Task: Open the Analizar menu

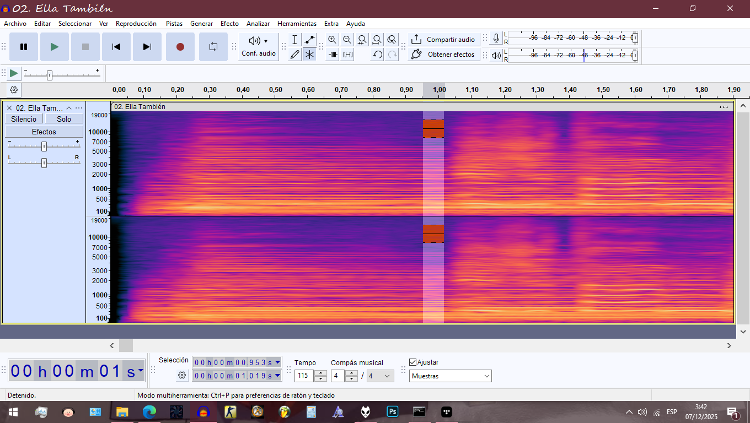Action: pyautogui.click(x=258, y=24)
